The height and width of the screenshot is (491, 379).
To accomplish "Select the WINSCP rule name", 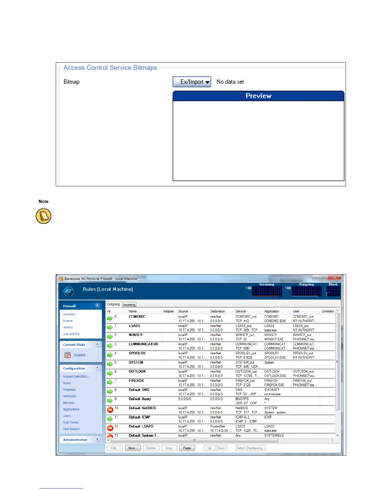I will [136, 335].
